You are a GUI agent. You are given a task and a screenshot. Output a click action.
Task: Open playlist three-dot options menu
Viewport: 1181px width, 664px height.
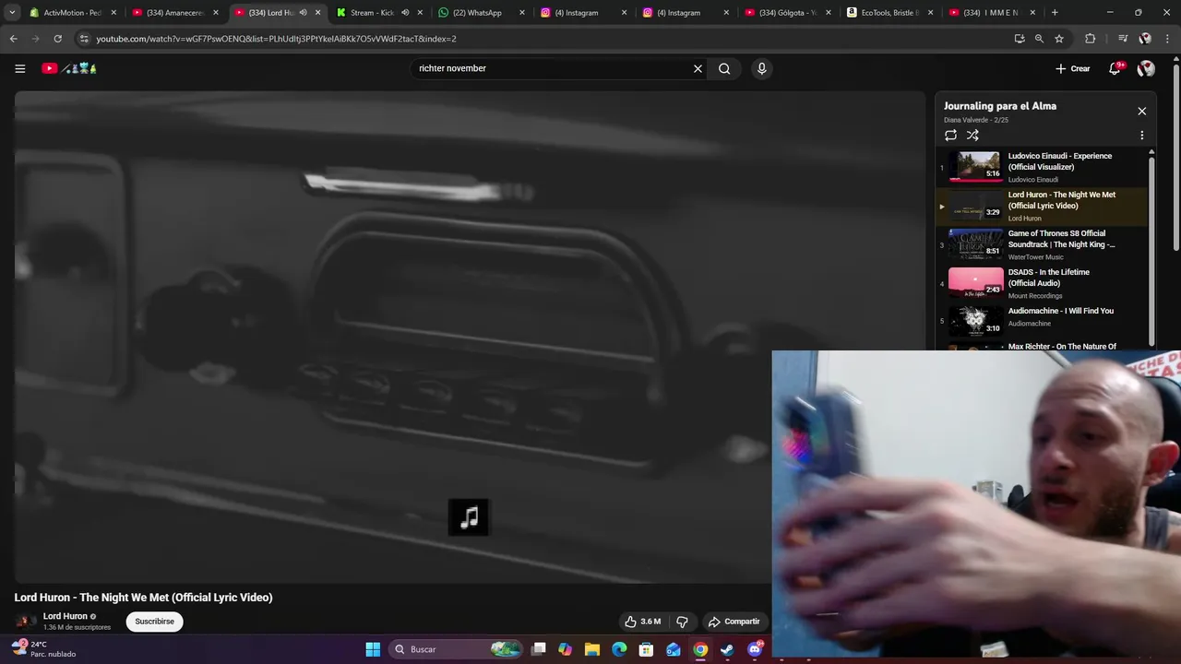[1141, 135]
